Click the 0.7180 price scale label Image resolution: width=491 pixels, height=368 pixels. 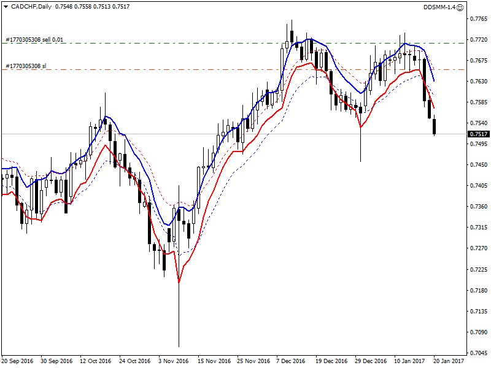click(479, 291)
